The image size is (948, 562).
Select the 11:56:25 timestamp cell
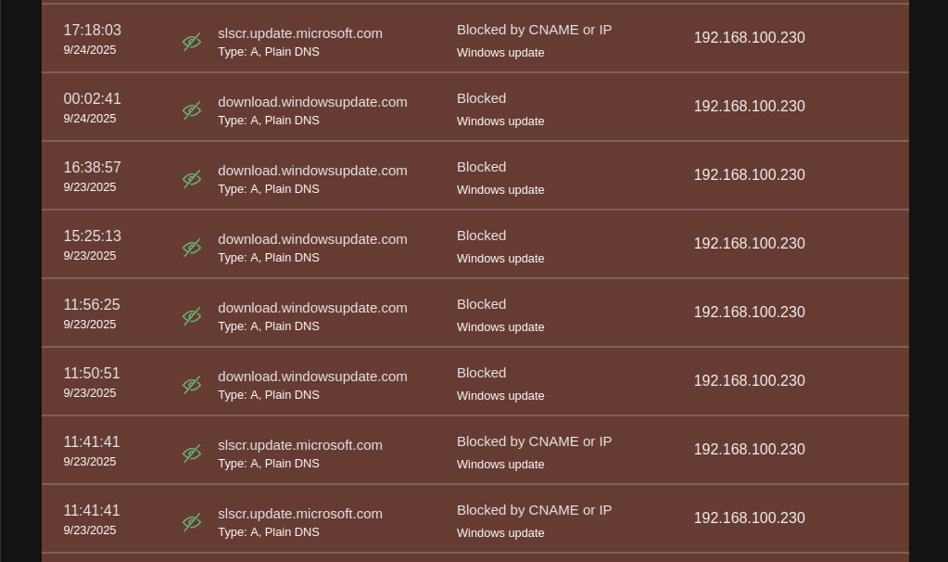(92, 305)
